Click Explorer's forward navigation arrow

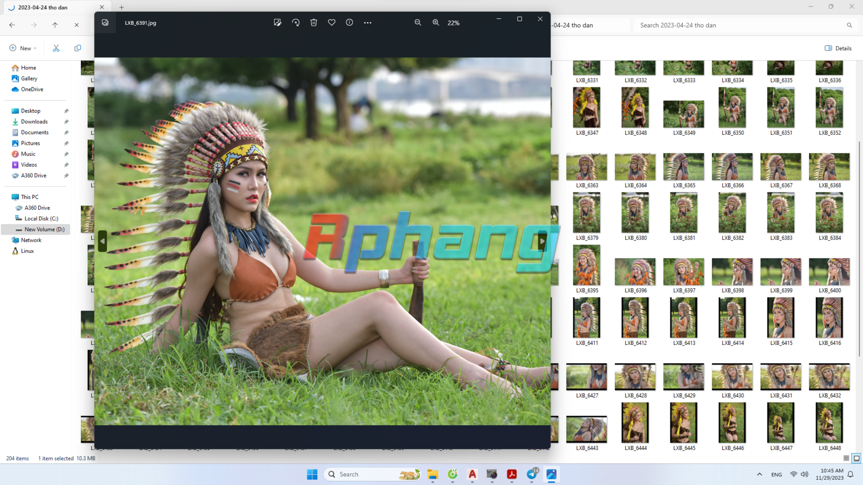[x=33, y=25]
